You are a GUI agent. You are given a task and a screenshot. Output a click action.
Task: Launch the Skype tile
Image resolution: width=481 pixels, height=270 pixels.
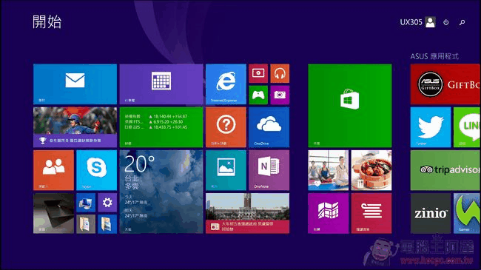pos(97,170)
